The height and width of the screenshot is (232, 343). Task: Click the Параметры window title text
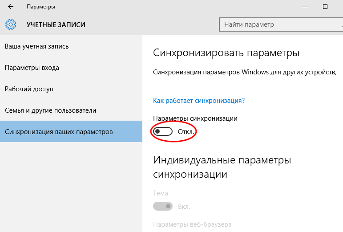[x=40, y=7]
